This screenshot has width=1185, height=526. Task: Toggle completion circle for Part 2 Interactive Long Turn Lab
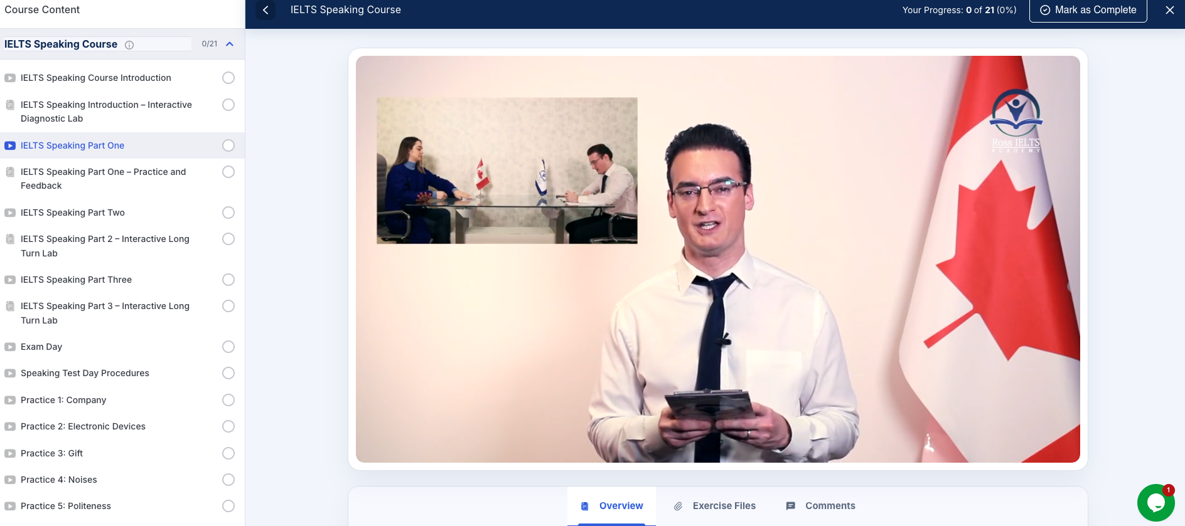point(228,239)
